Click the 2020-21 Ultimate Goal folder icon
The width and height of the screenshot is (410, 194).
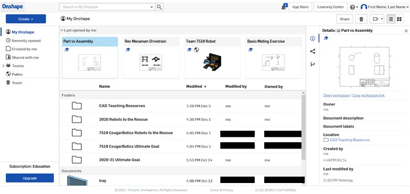(77, 159)
